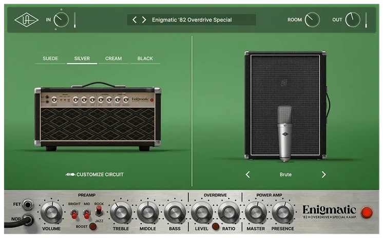The height and width of the screenshot is (238, 383).
Task: Toggle the BRIGHT switch
Action: (x=74, y=214)
